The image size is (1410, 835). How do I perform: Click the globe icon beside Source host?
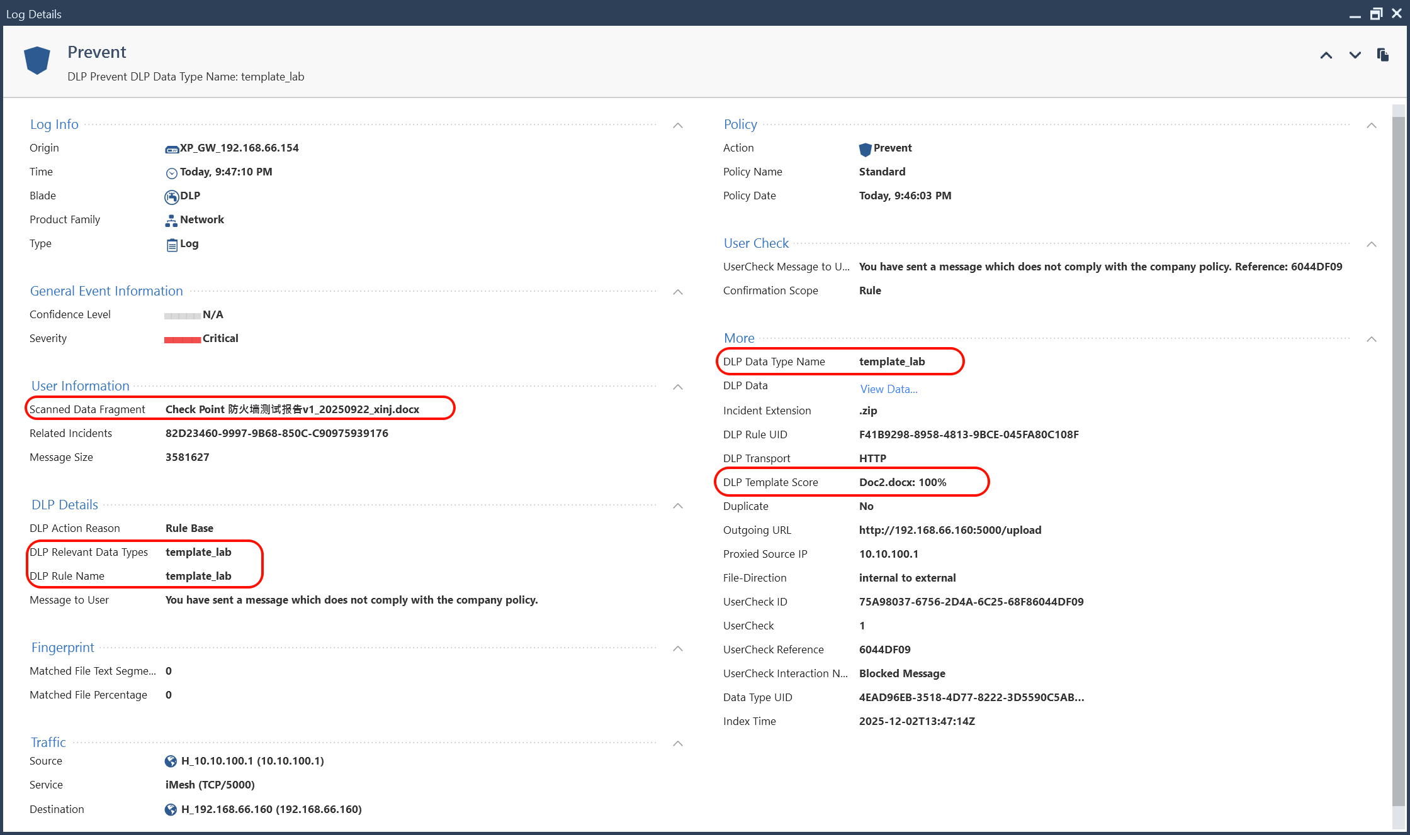pos(171,761)
